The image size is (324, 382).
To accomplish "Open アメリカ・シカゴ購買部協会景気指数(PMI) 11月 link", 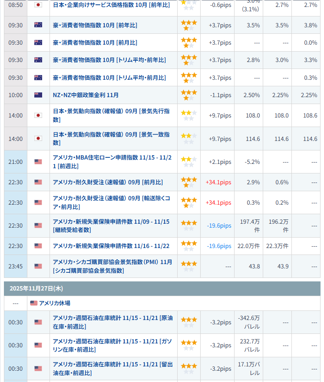I will (x=112, y=266).
